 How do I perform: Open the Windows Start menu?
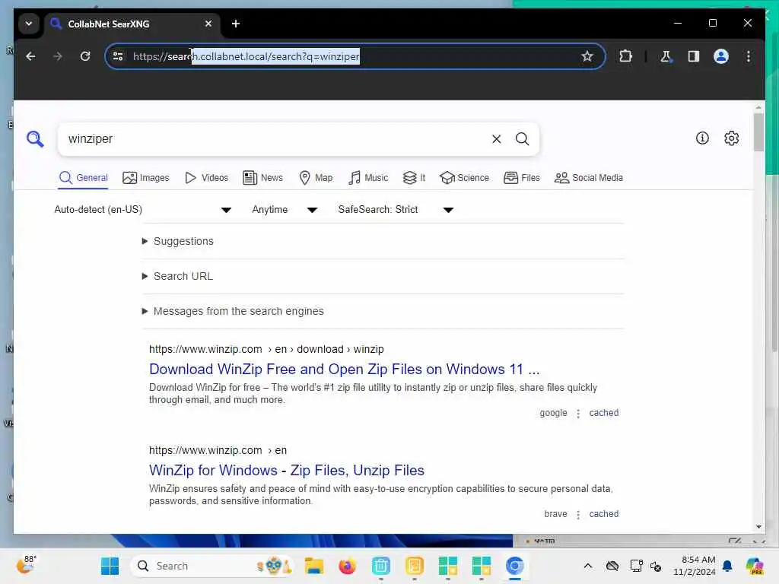pyautogui.click(x=110, y=566)
